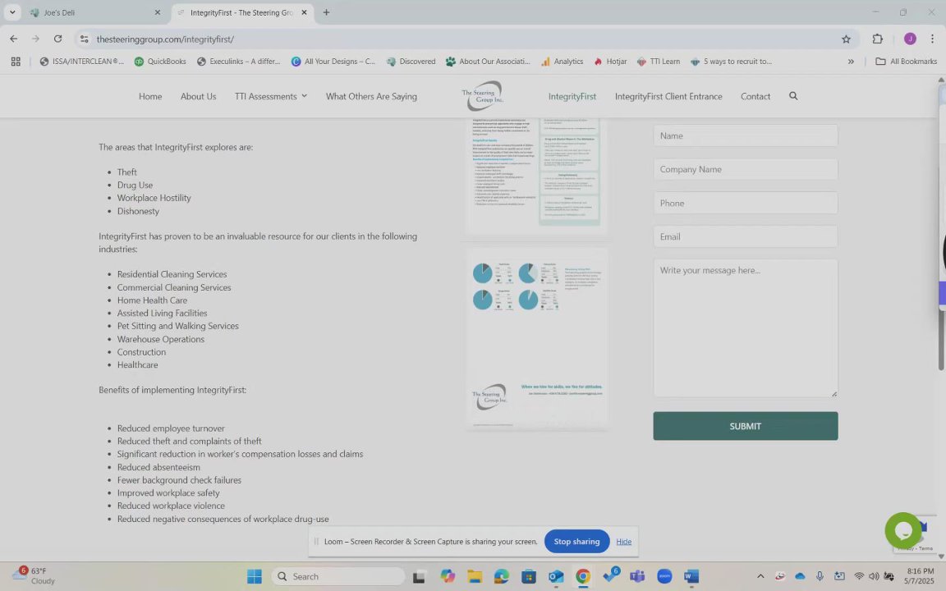Click The Steering Group logo in header
Viewport: 946px width, 591px height.
pos(482,96)
